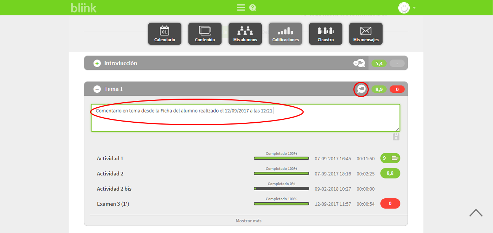Select the Calificaciones tab

[285, 34]
